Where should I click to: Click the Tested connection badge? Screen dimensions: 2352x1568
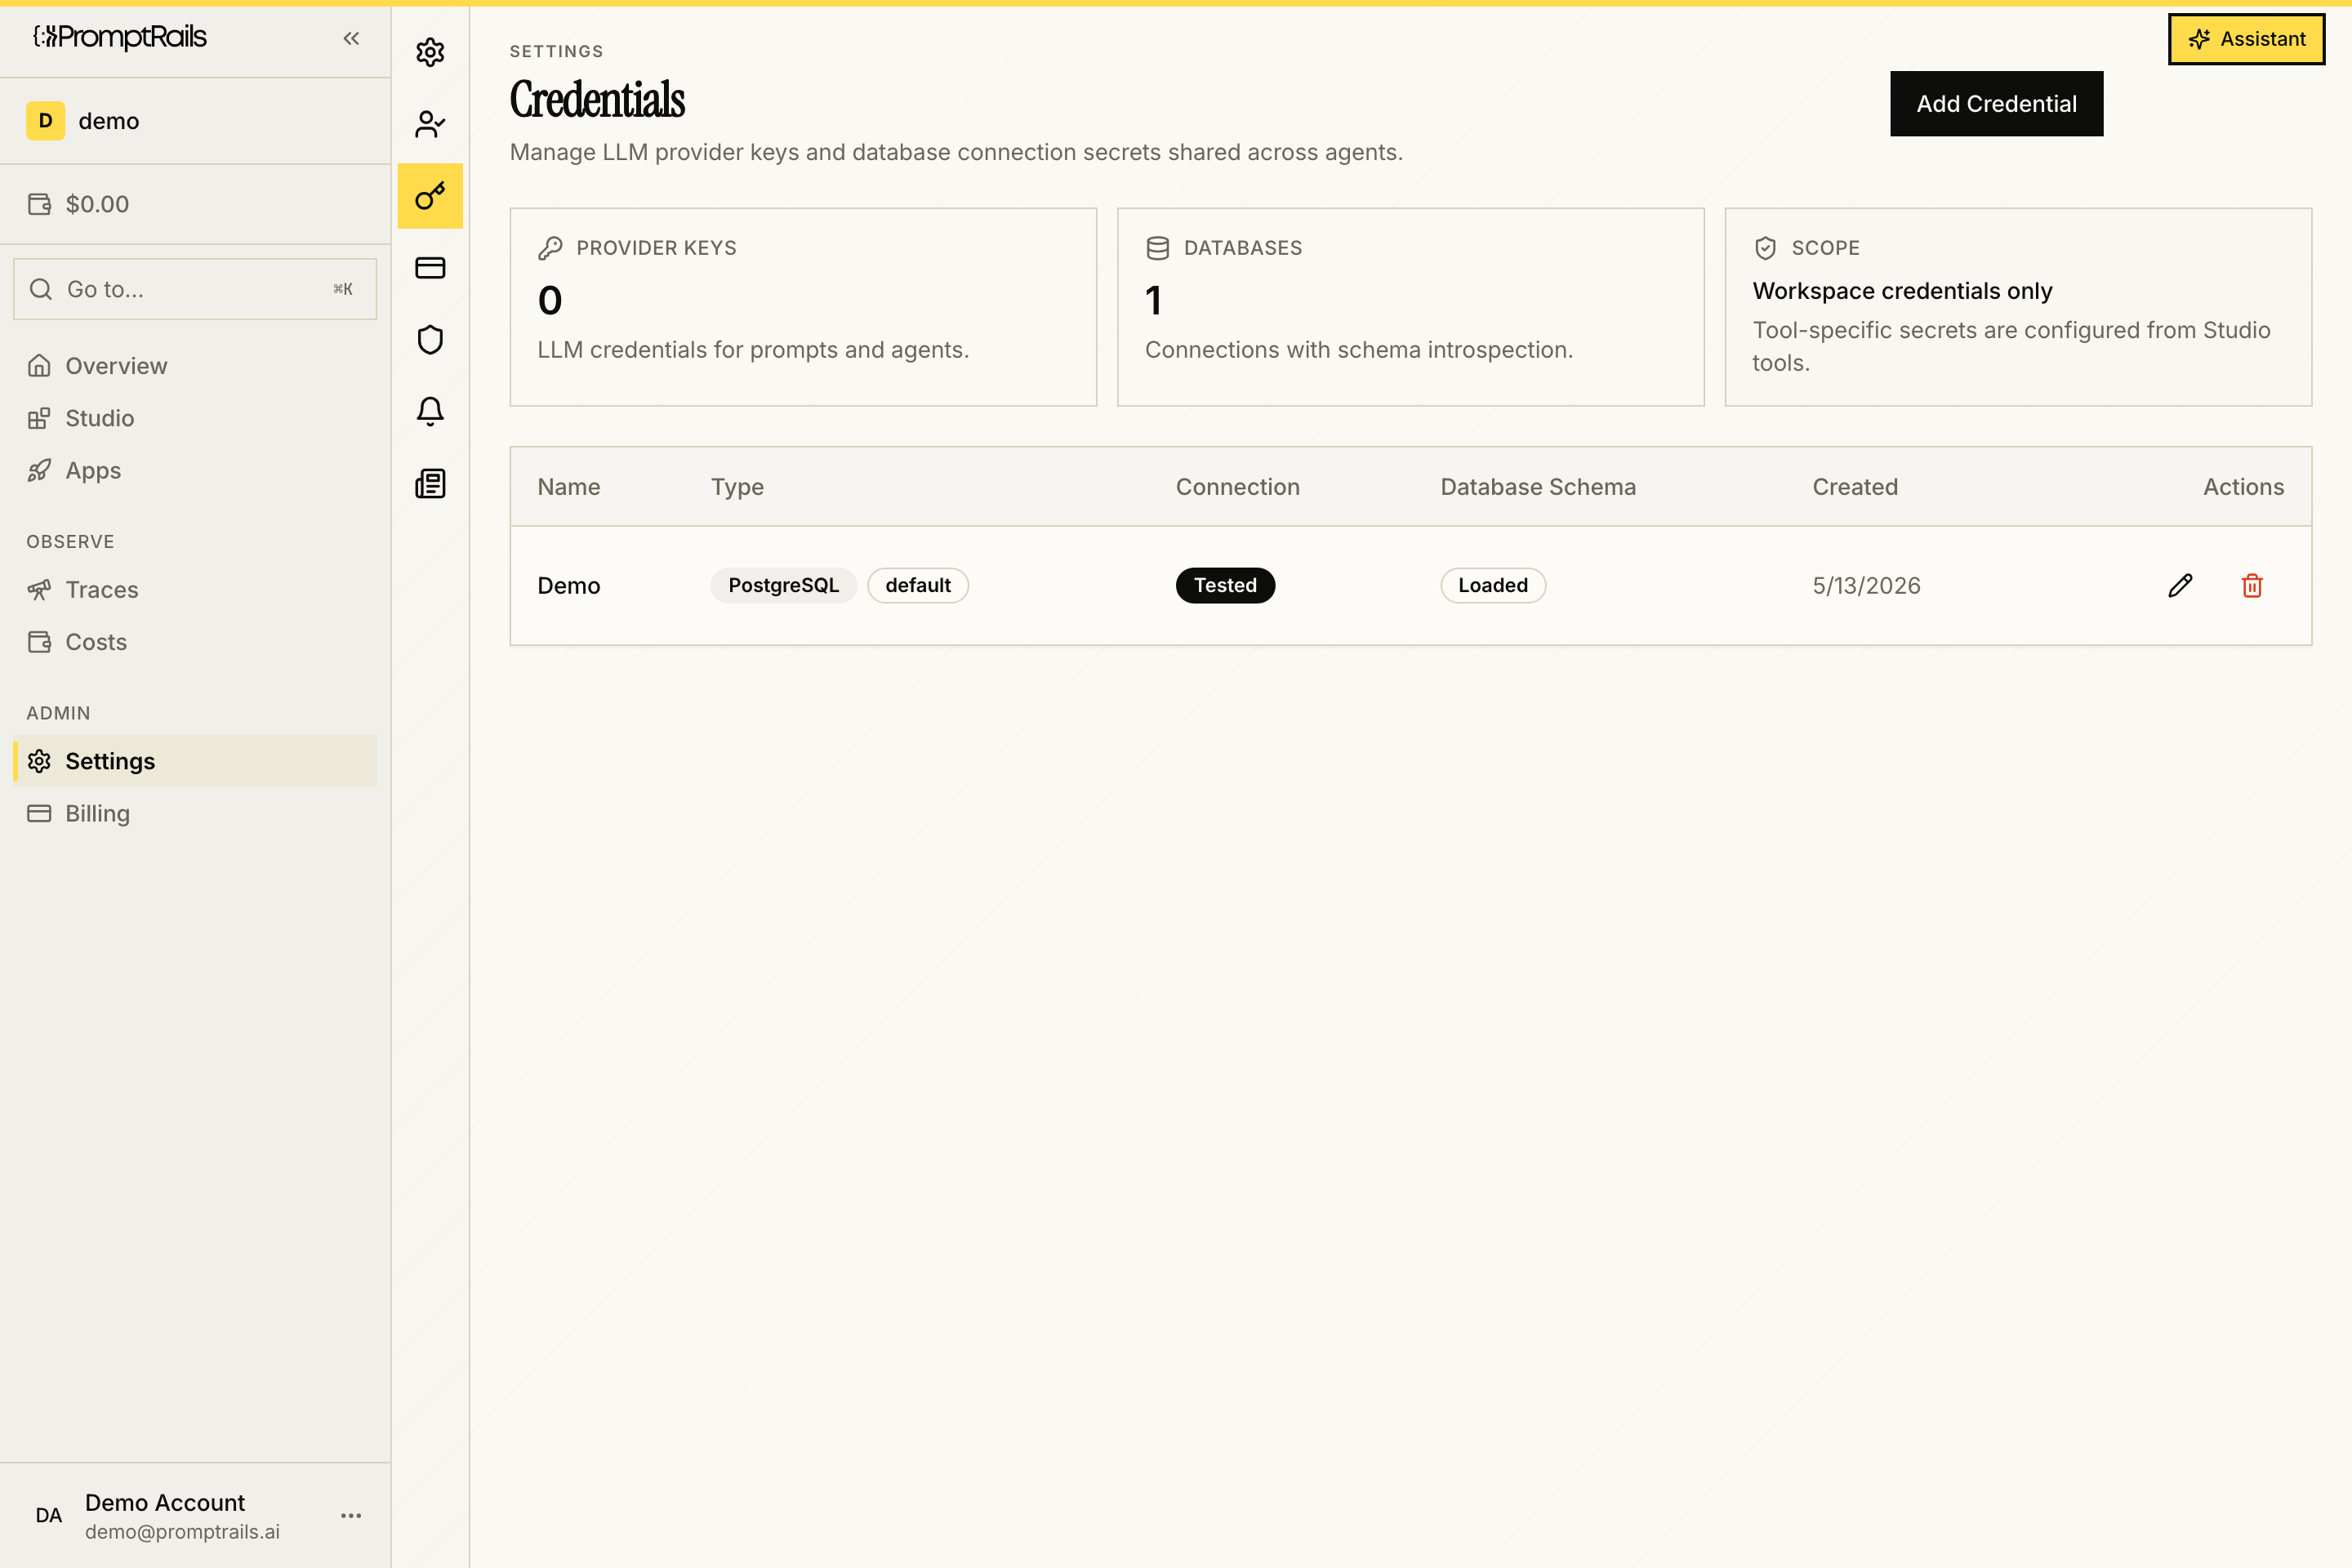click(x=1225, y=586)
